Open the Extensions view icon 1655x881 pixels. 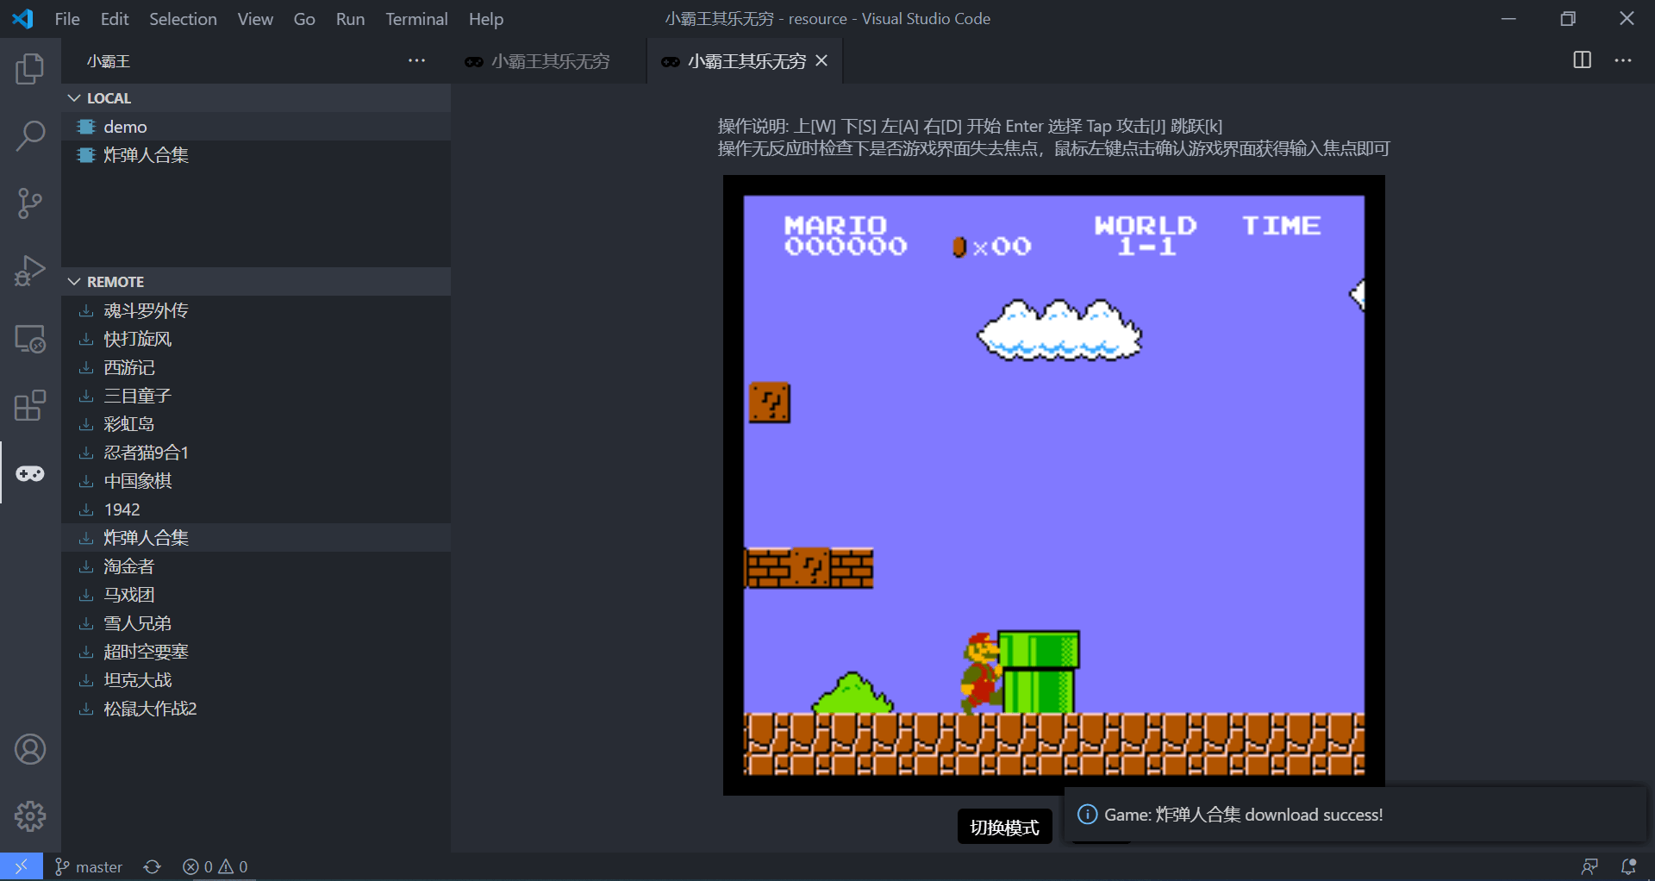[30, 405]
